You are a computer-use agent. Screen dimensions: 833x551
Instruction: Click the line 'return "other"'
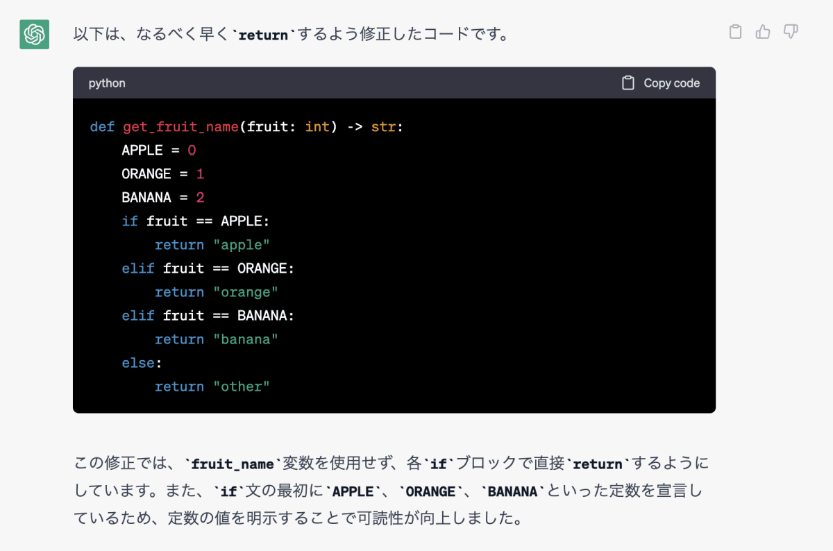coord(212,387)
